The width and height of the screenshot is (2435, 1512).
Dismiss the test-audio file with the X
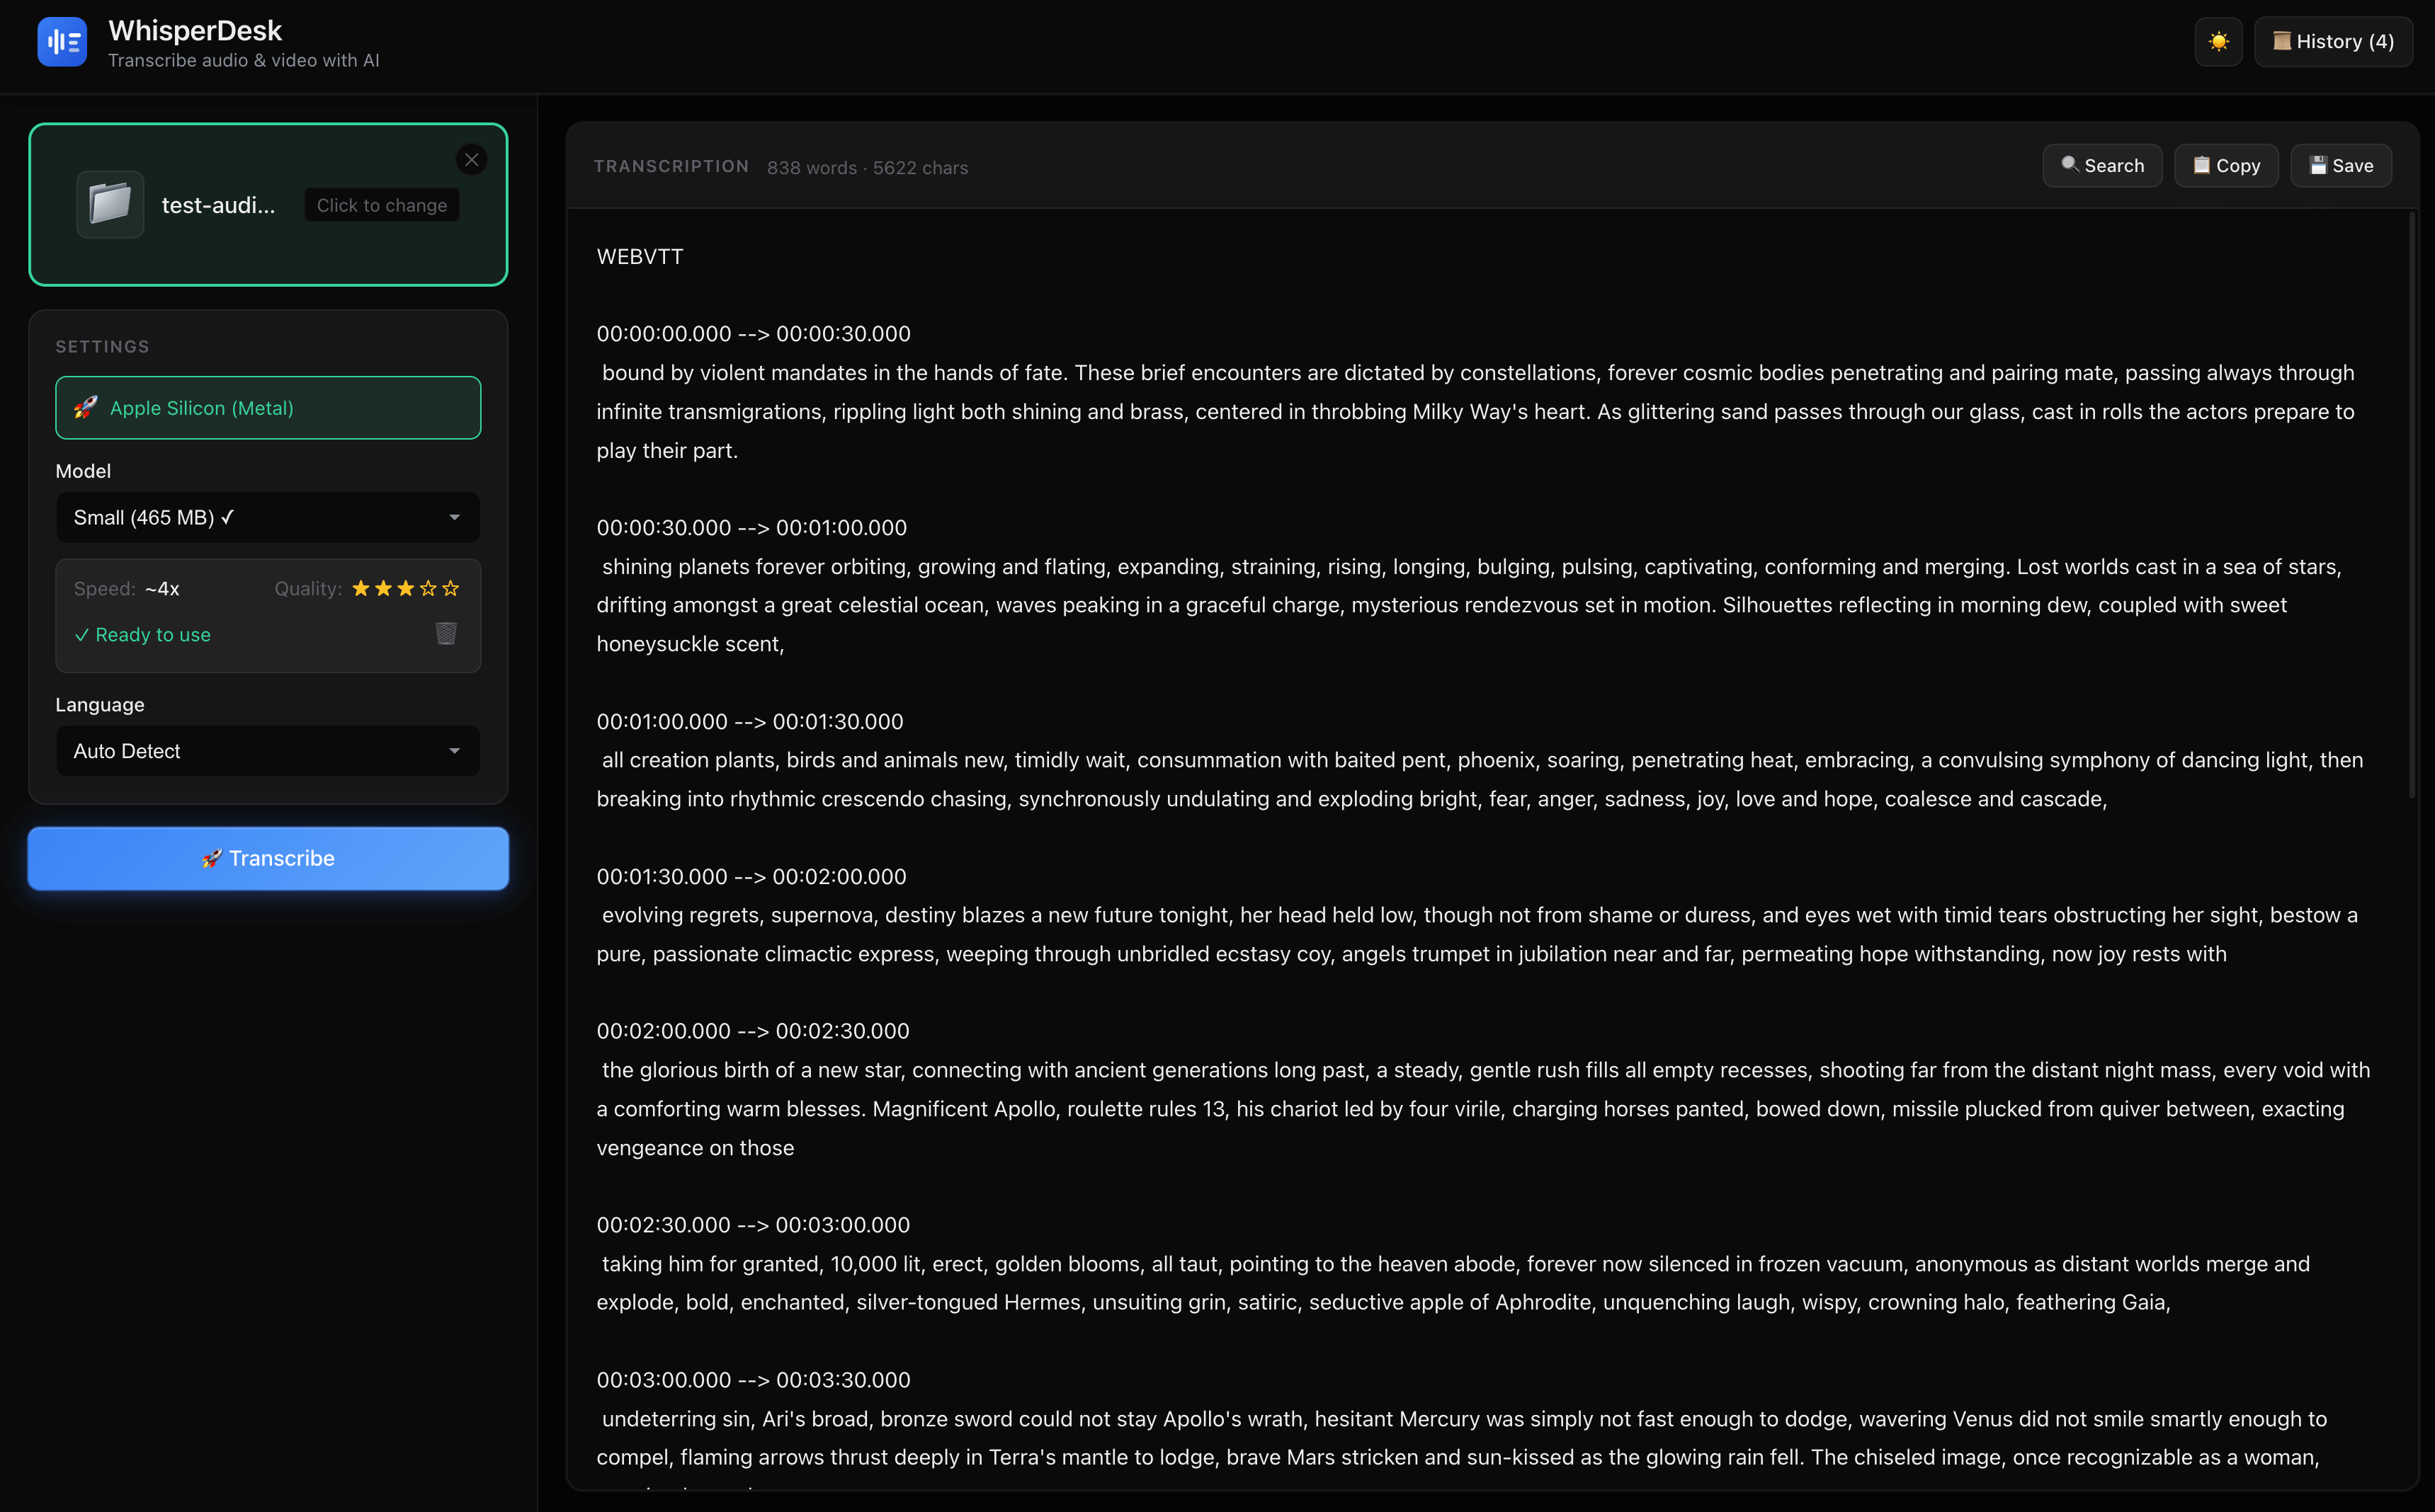point(472,159)
